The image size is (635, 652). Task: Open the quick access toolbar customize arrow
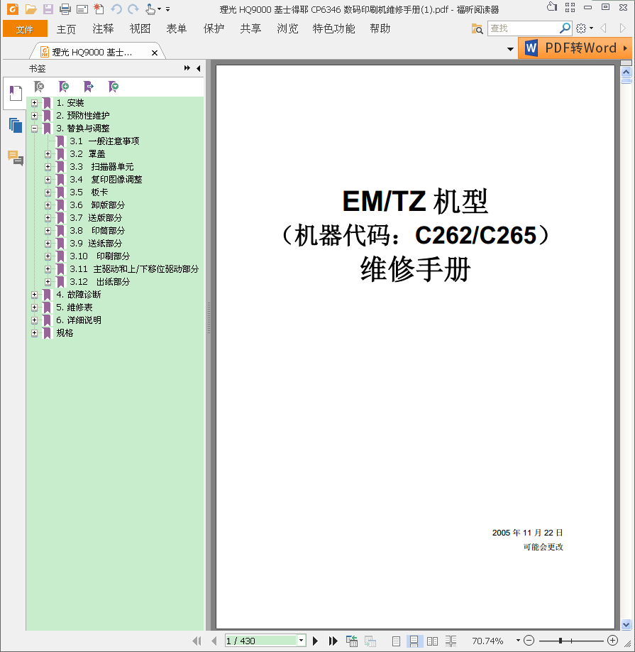(x=167, y=9)
